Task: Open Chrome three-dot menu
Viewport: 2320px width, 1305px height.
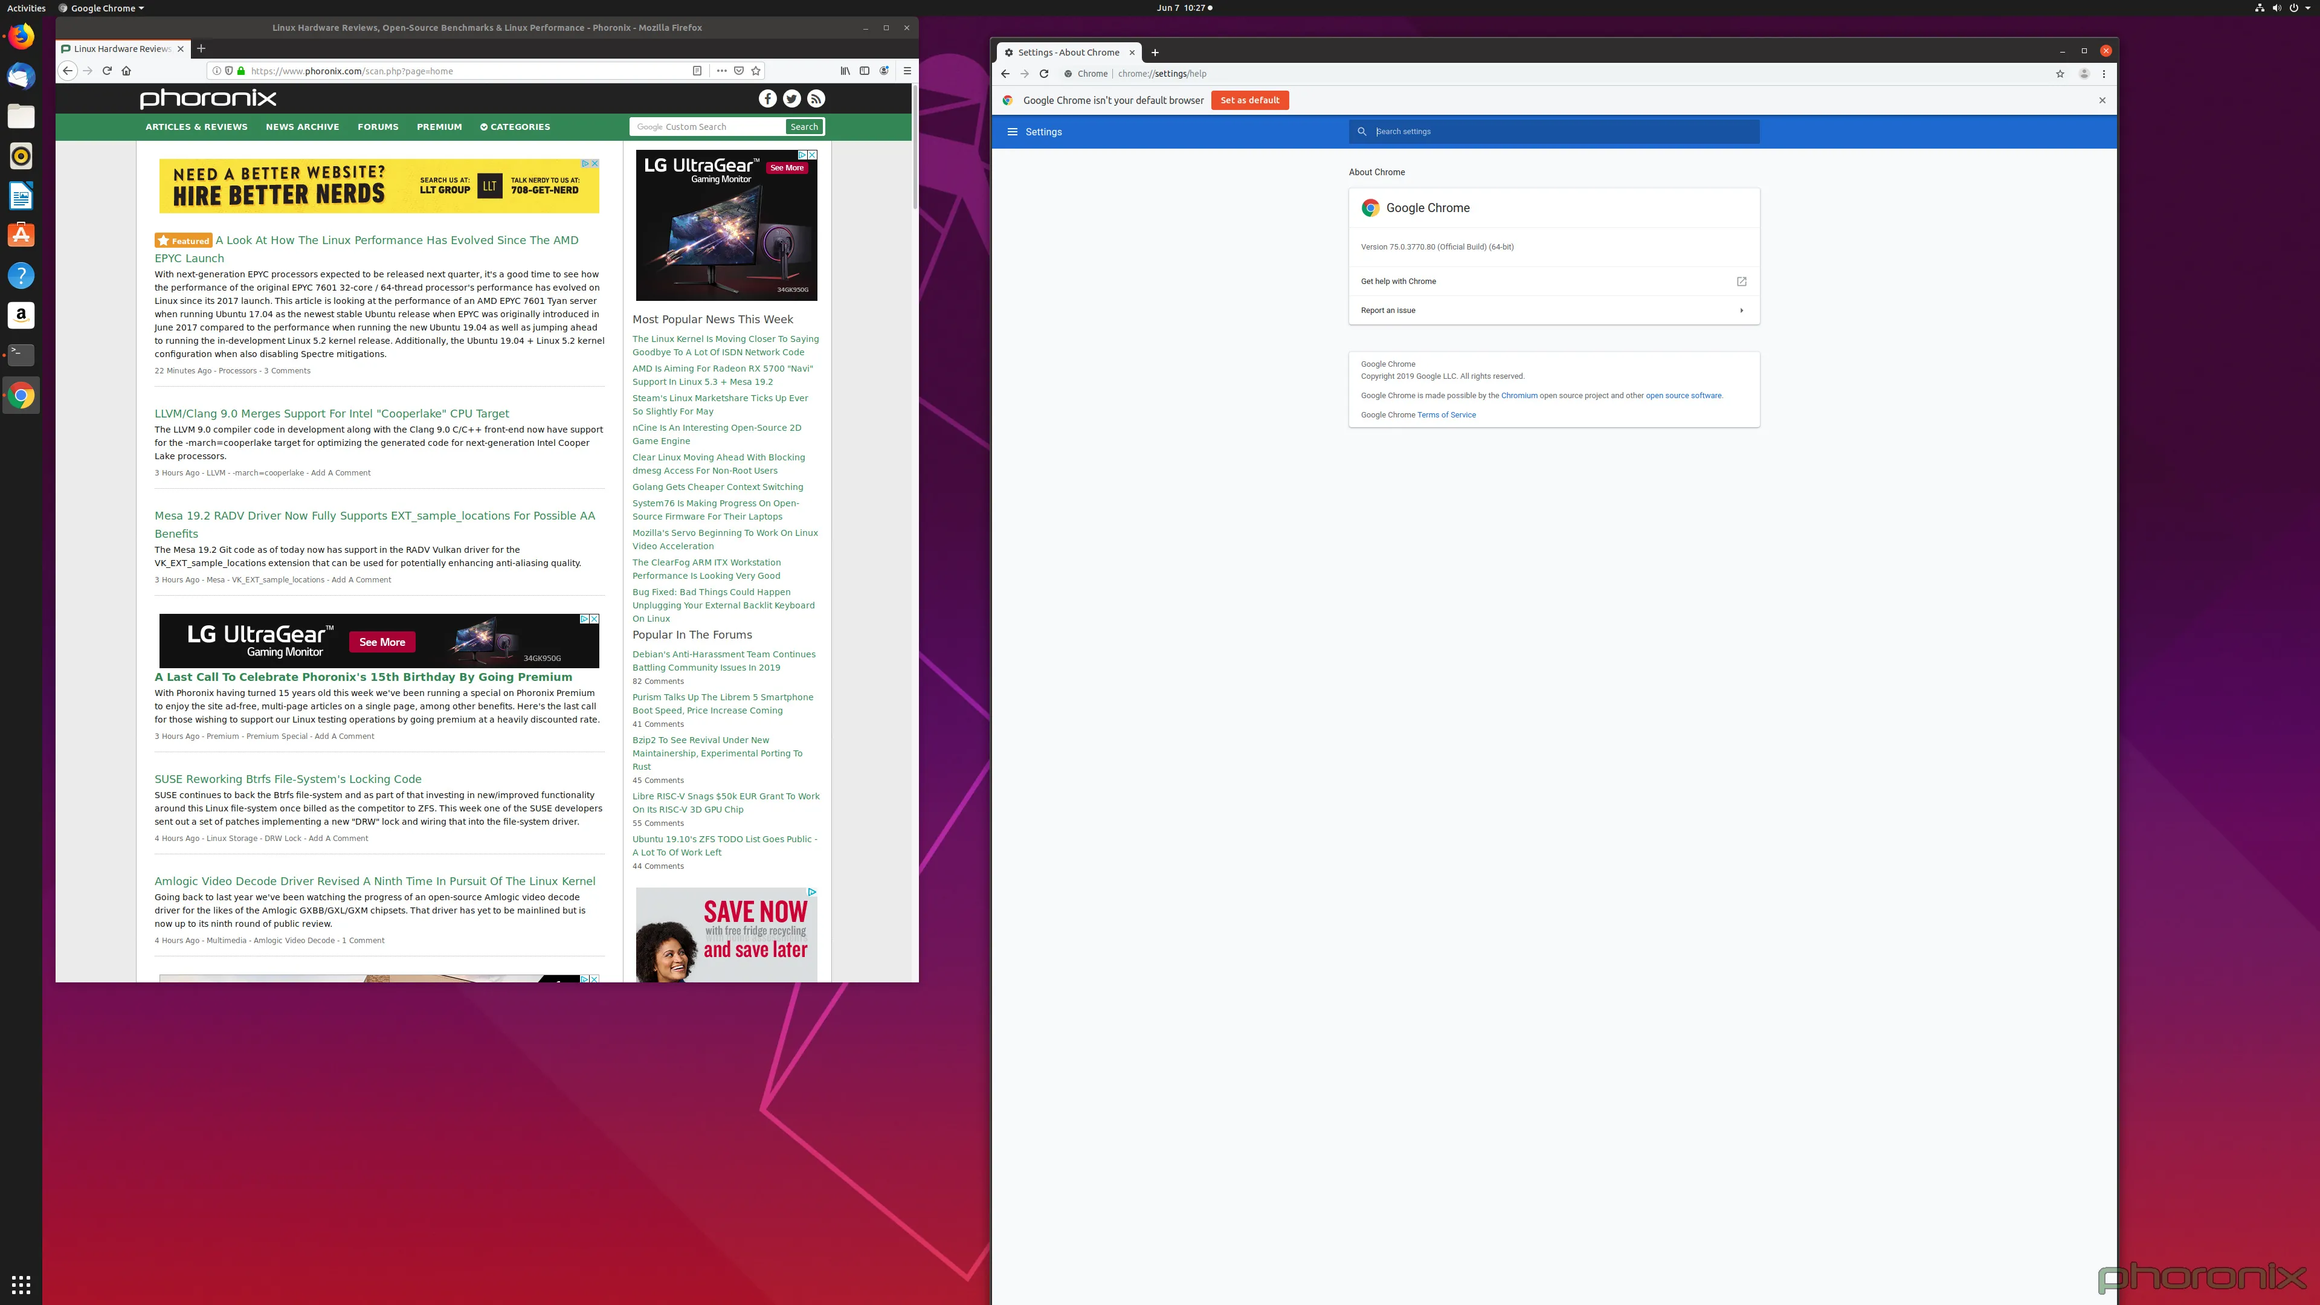Action: 2104,74
